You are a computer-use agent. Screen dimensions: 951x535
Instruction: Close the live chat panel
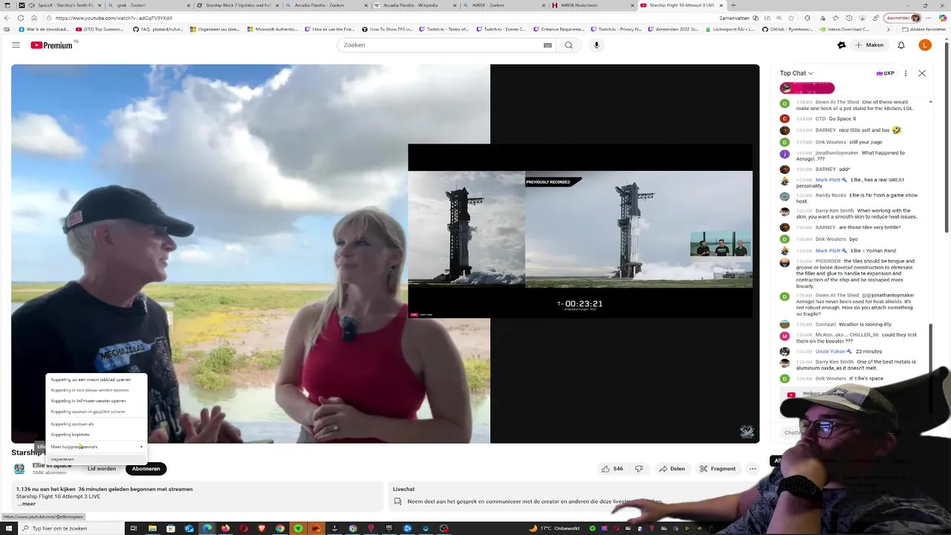point(922,74)
